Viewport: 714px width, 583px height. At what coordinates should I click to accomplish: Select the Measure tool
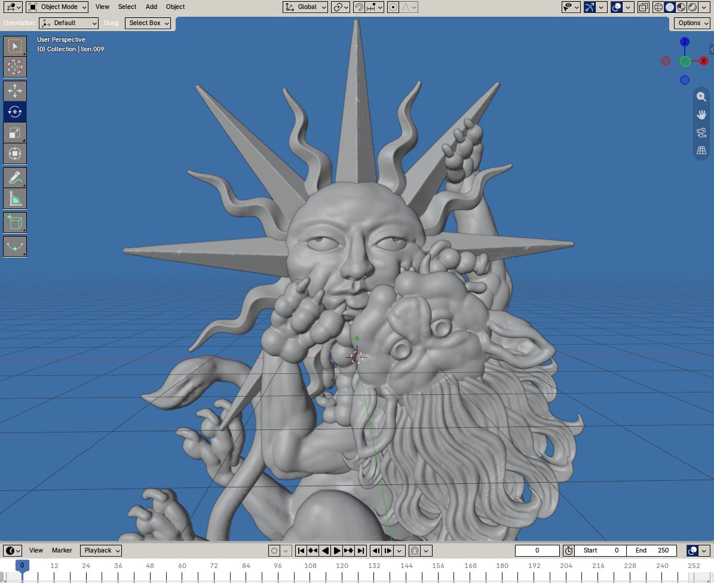(14, 198)
